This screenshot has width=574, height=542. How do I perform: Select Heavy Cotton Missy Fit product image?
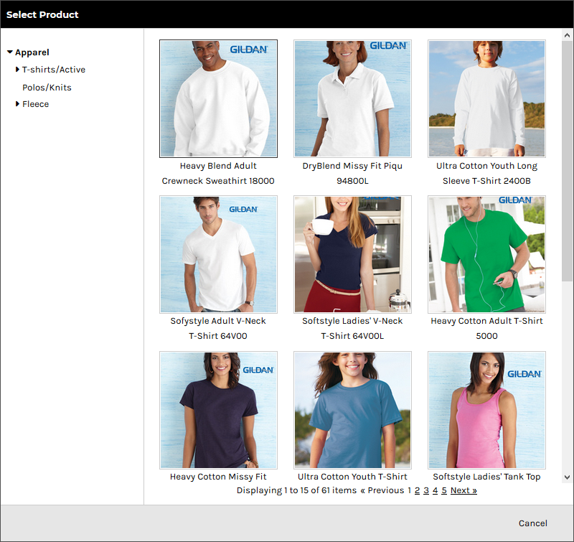tap(218, 410)
